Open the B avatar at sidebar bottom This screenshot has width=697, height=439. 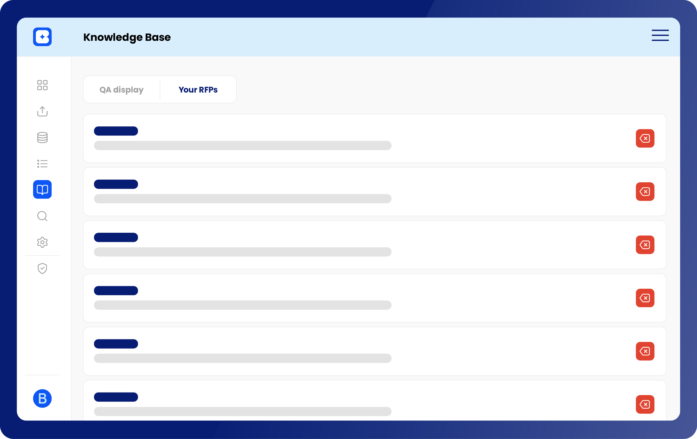42,398
